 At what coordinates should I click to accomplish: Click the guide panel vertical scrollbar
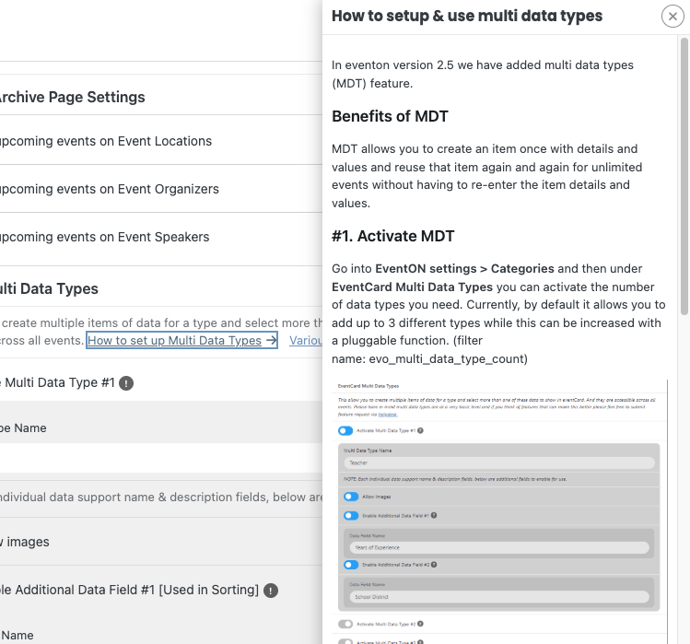[684, 175]
